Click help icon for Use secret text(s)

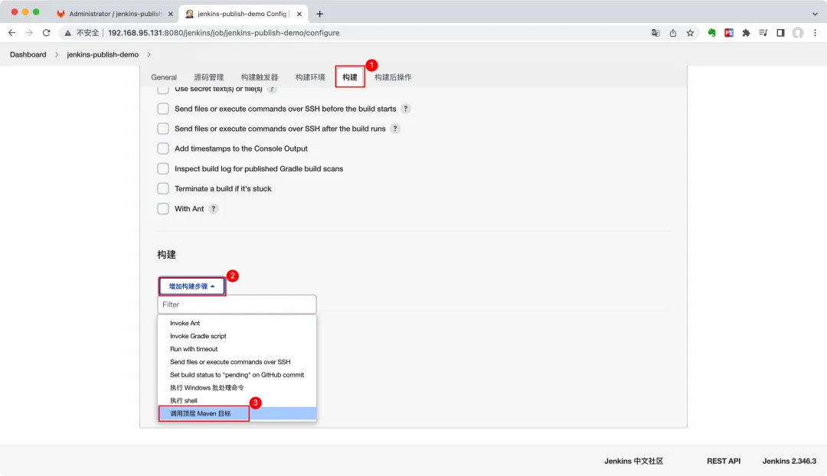point(272,89)
